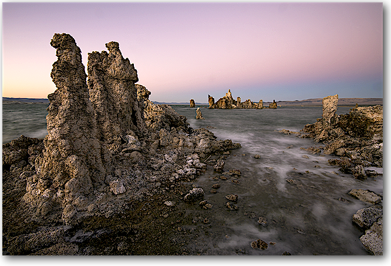Click the rounded boulder at the water's edge
Screen dimensions: 391x266
tap(194, 194)
